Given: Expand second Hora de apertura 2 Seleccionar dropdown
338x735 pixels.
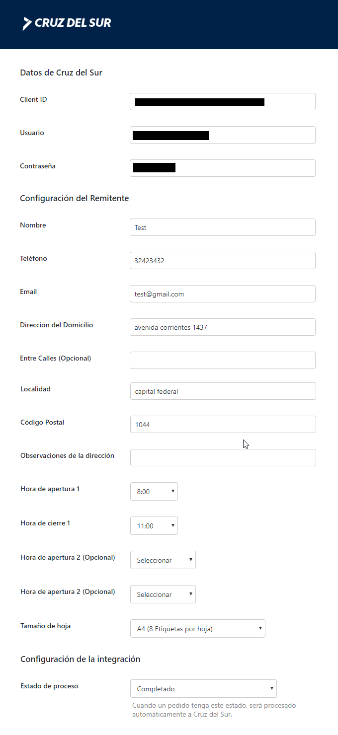Looking at the screenshot, I should tap(163, 594).
